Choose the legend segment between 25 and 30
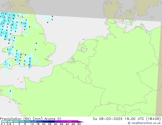This screenshot has height=125, width=162. (52, 122)
